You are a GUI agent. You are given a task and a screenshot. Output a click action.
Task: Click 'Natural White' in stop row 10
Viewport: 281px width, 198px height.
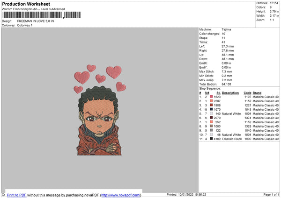click(231, 135)
